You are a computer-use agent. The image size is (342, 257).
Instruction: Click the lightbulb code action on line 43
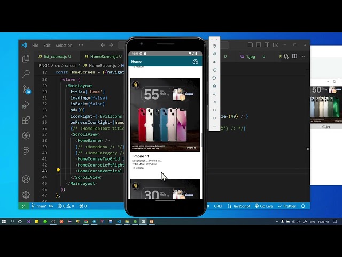(58, 170)
